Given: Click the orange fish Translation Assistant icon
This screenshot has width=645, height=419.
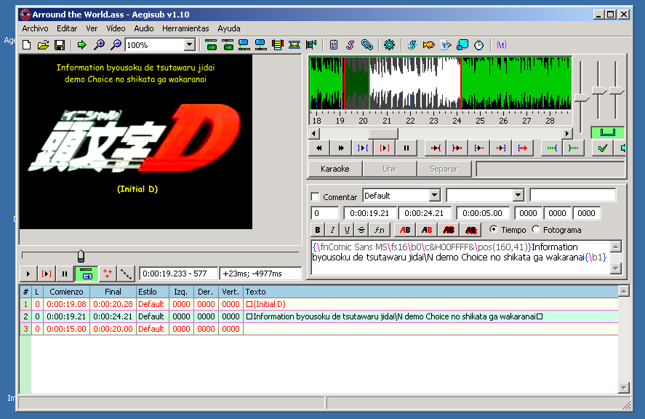Looking at the screenshot, I should (428, 45).
